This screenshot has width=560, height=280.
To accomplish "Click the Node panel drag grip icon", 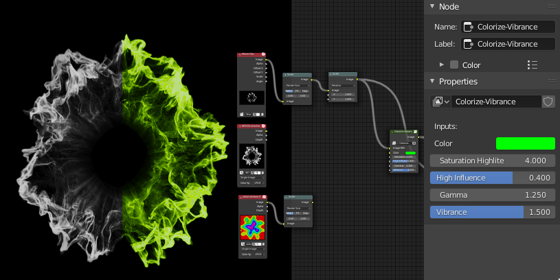I will tap(552, 7).
